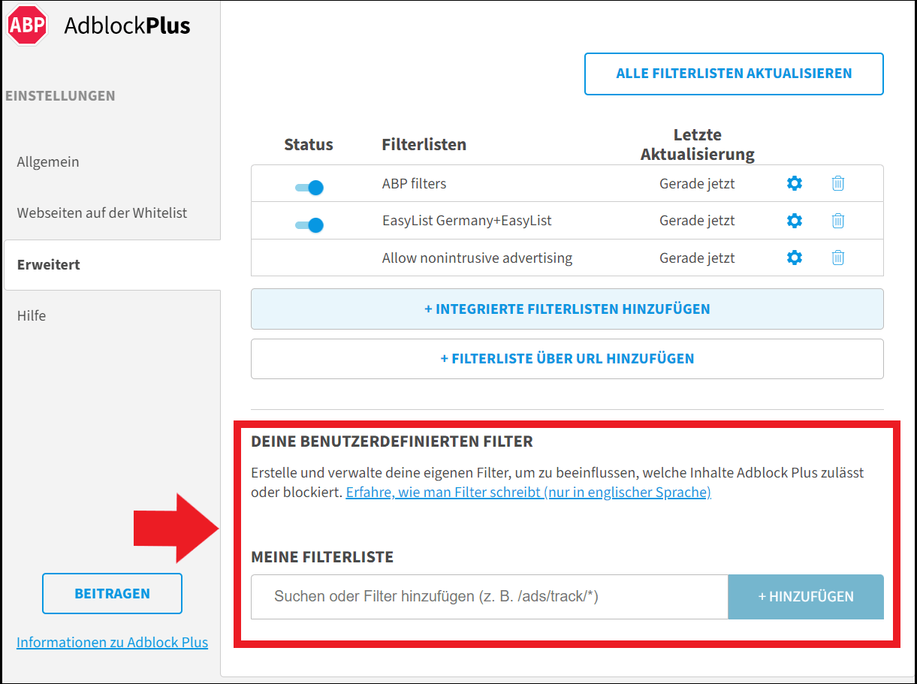Click Deine benutzerdefinierten Filter heading
Viewport: 917px width, 684px height.
pyautogui.click(x=392, y=441)
